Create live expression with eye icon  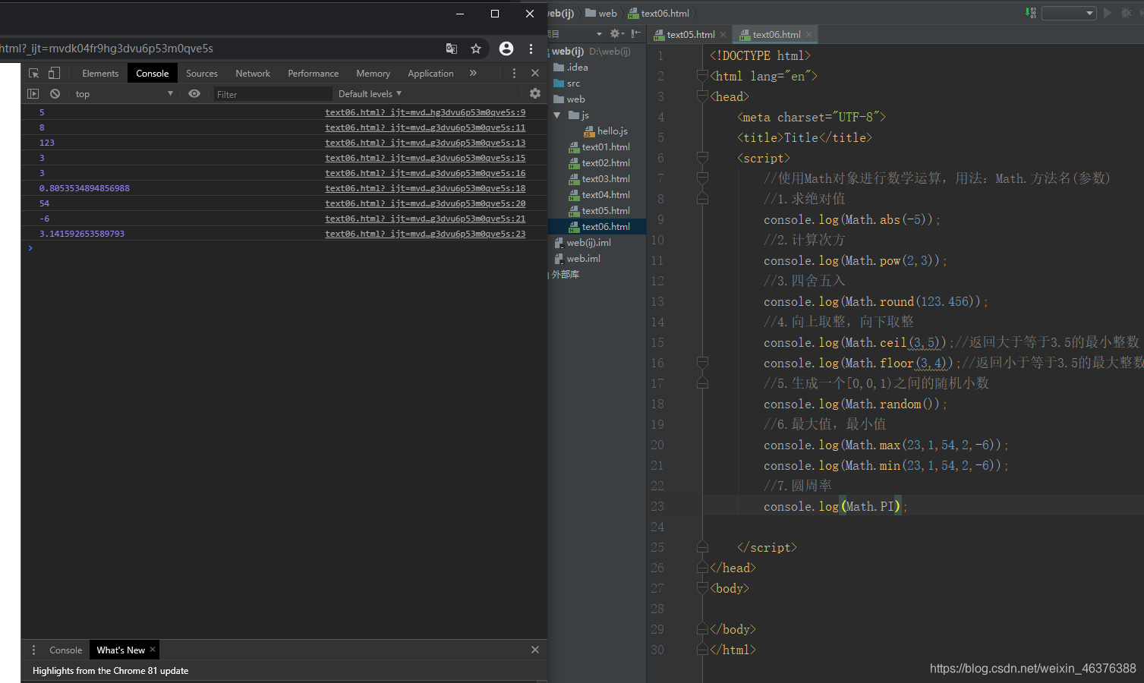click(x=194, y=93)
